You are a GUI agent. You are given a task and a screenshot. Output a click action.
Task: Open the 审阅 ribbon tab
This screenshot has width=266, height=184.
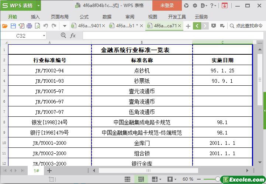tap(130, 17)
